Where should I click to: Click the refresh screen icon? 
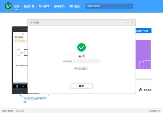pos(23,86)
